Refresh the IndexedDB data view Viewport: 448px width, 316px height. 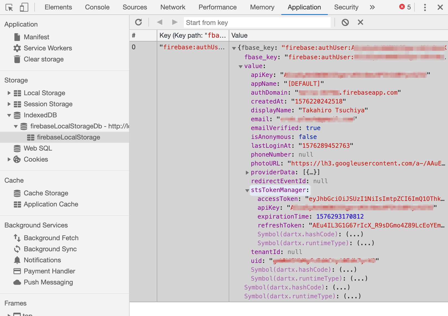[x=138, y=22]
